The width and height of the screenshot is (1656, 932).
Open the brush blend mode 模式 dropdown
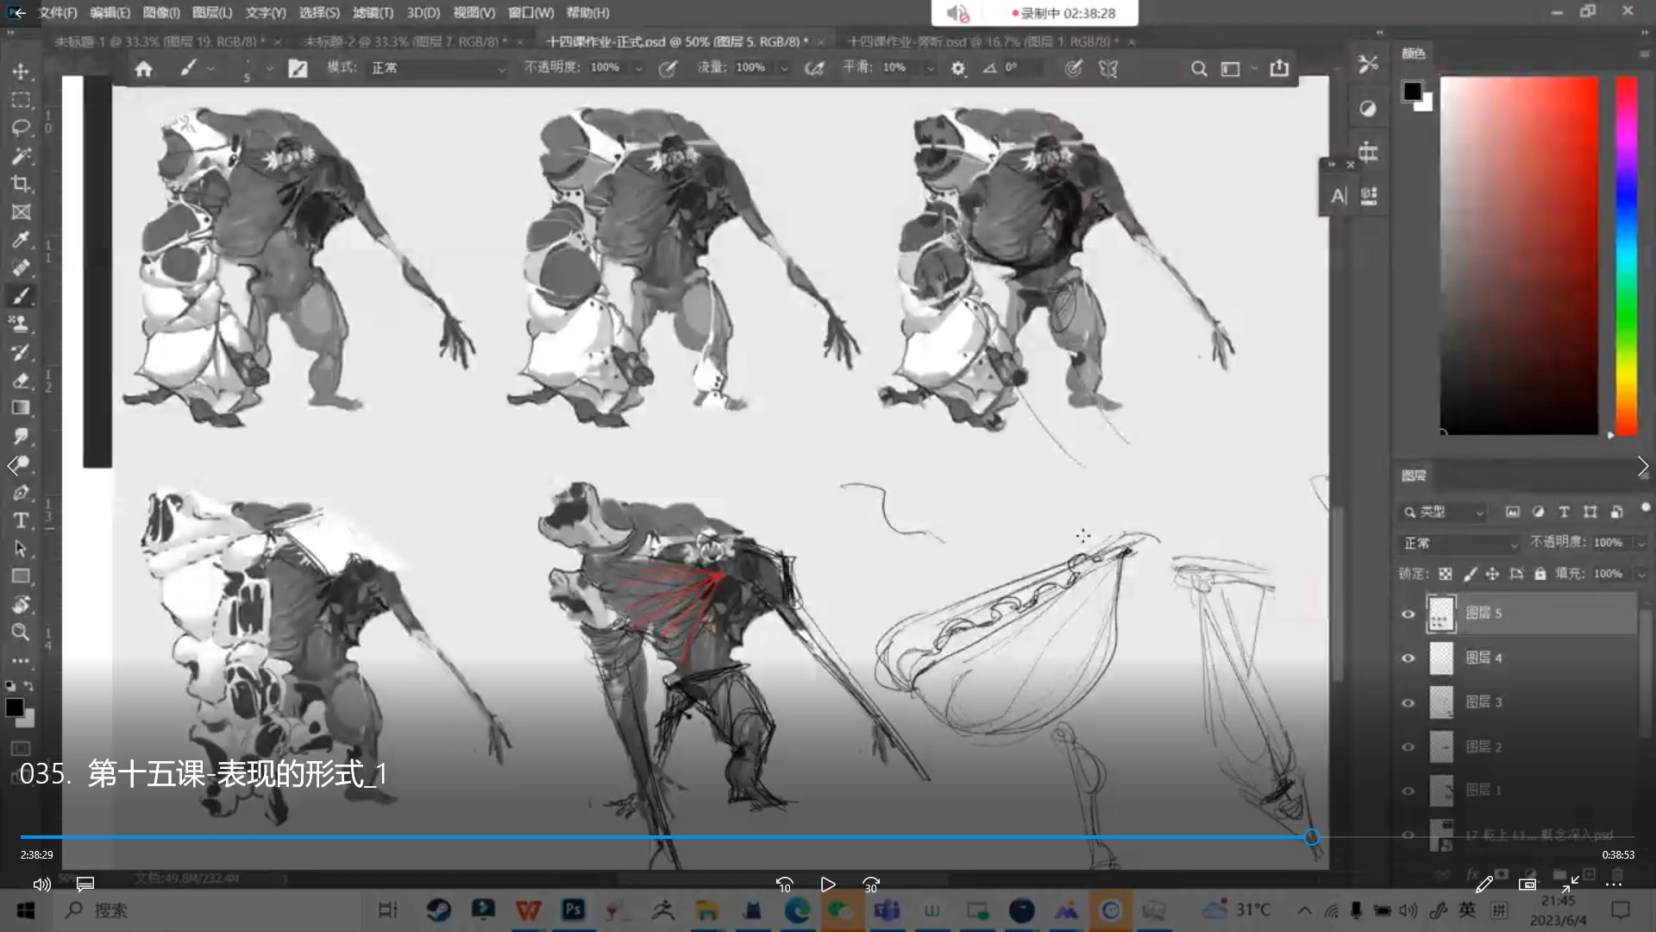(436, 68)
